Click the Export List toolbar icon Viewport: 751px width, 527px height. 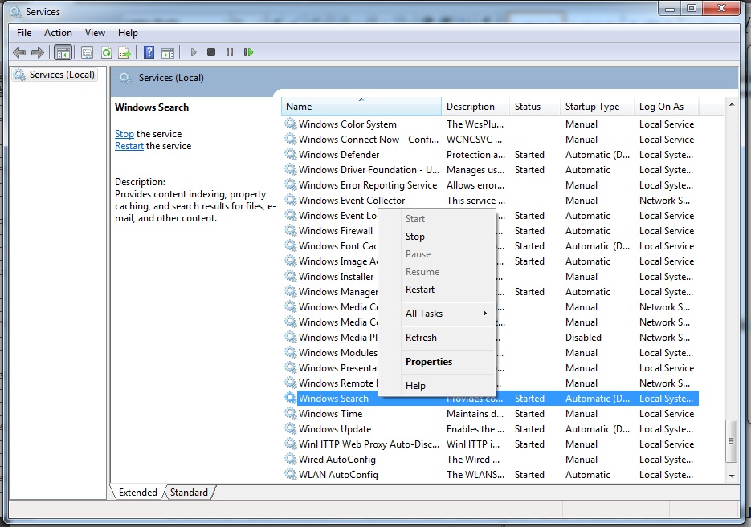(x=124, y=51)
